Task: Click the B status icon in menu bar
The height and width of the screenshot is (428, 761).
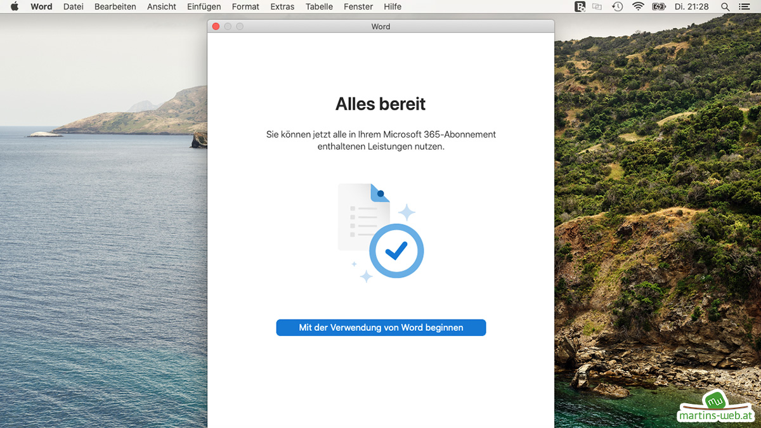Action: pyautogui.click(x=580, y=6)
